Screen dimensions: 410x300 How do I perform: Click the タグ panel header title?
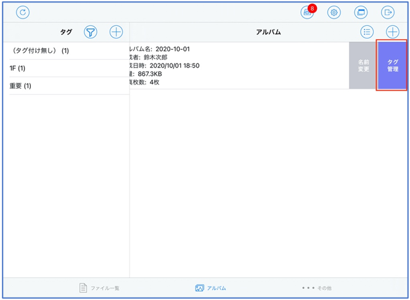point(65,32)
